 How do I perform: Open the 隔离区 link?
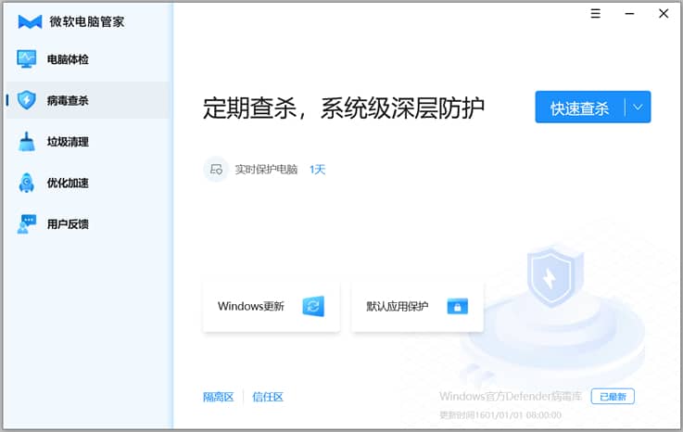pyautogui.click(x=219, y=397)
